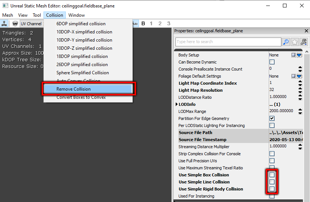Click the square browse button beside Body Setup
This screenshot has width=310, height=202.
293,55
